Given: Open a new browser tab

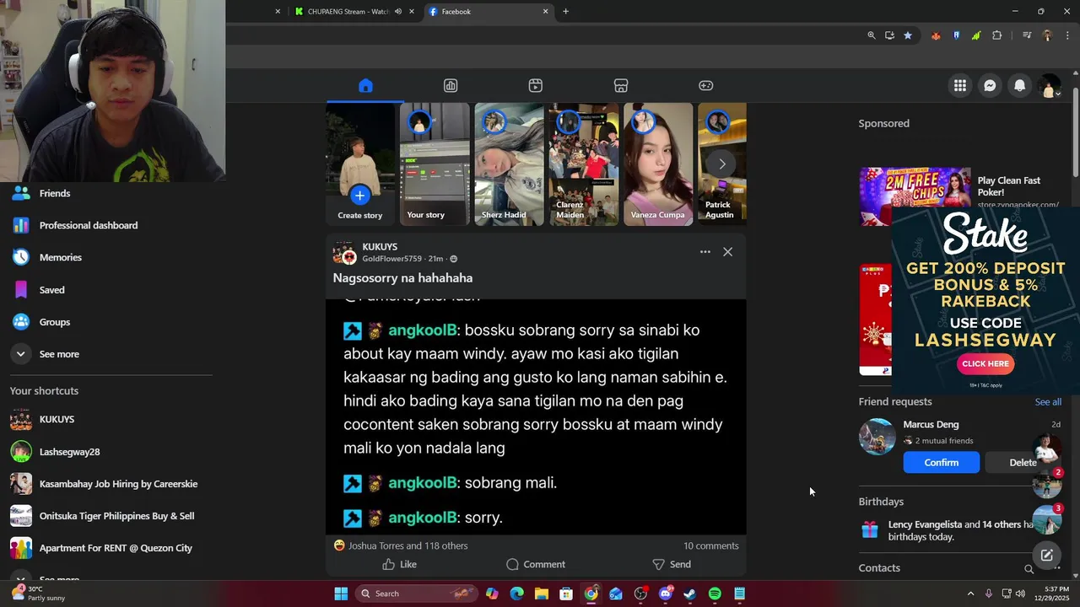Looking at the screenshot, I should [565, 12].
